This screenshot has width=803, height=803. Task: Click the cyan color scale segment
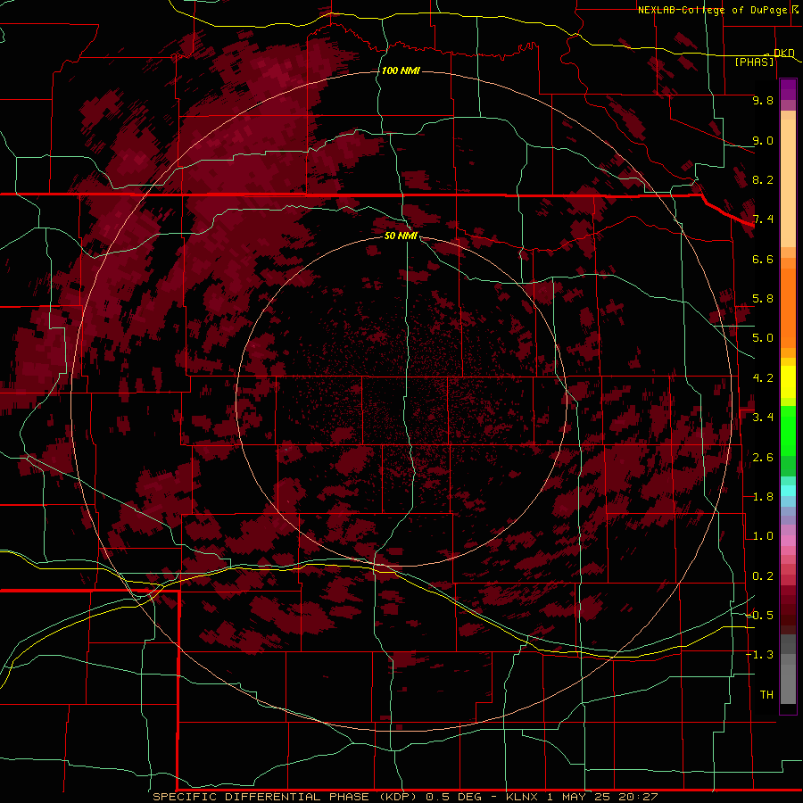coord(788,491)
